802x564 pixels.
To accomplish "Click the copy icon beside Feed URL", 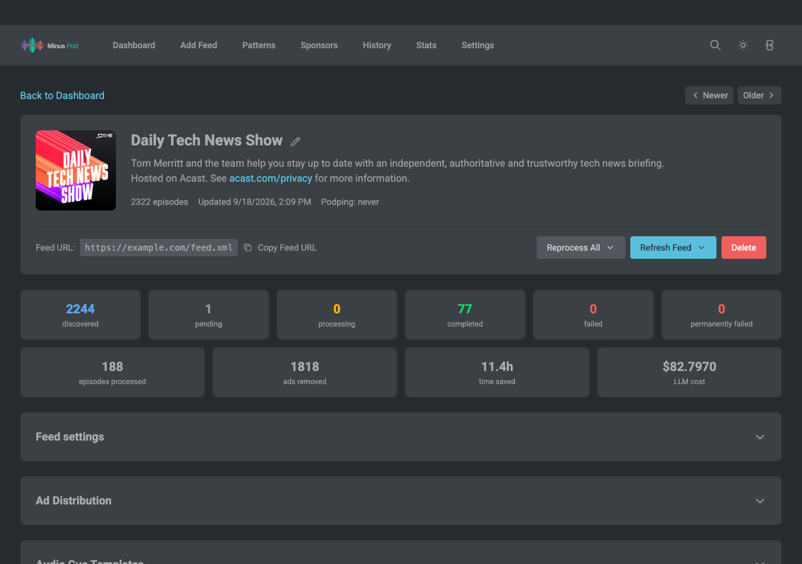I will 247,248.
